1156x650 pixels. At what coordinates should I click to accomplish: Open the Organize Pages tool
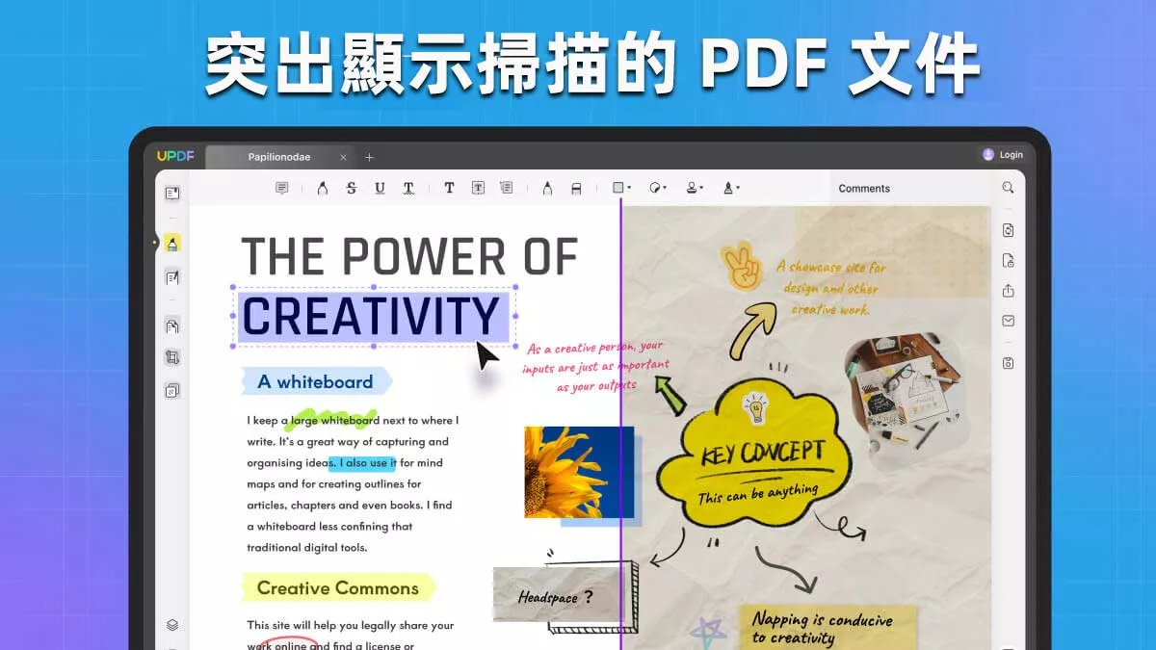click(x=172, y=326)
